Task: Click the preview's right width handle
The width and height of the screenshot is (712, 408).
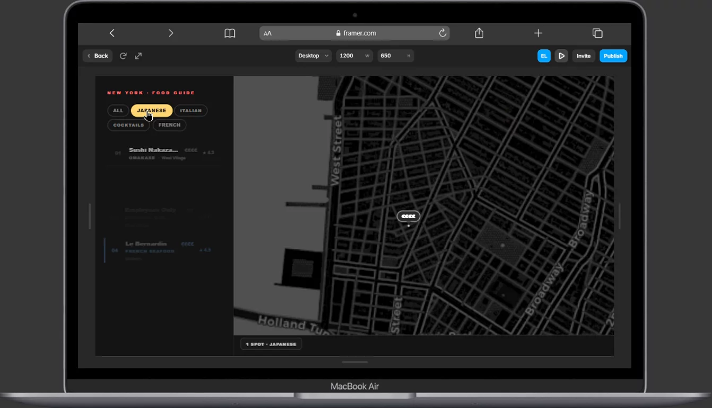Action: [619, 216]
